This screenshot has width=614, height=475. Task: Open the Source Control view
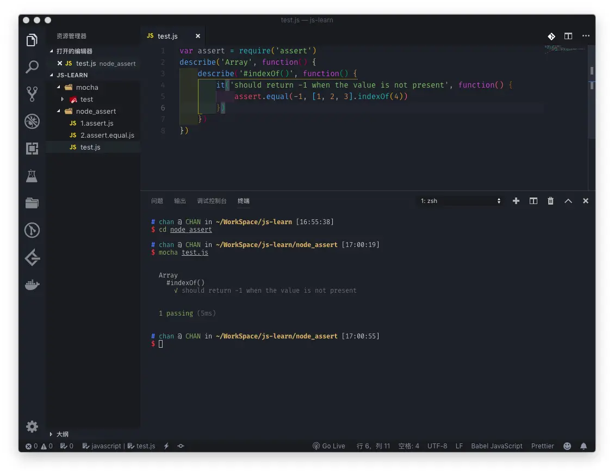tap(32, 94)
